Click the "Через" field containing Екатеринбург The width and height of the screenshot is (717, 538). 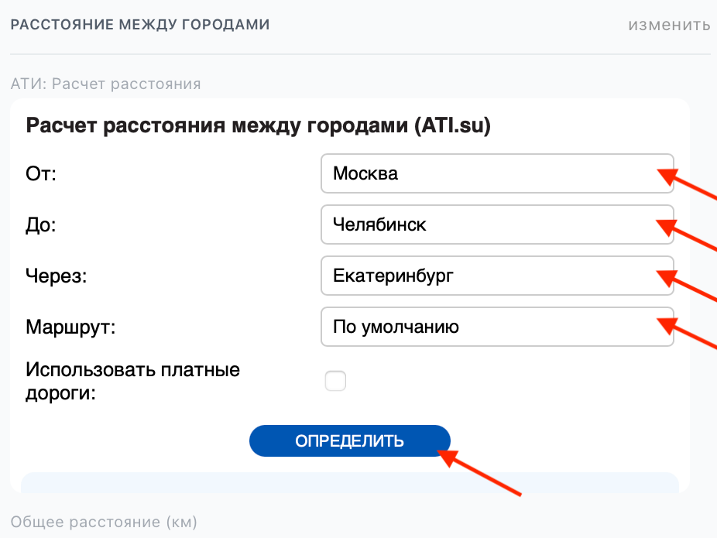point(488,276)
